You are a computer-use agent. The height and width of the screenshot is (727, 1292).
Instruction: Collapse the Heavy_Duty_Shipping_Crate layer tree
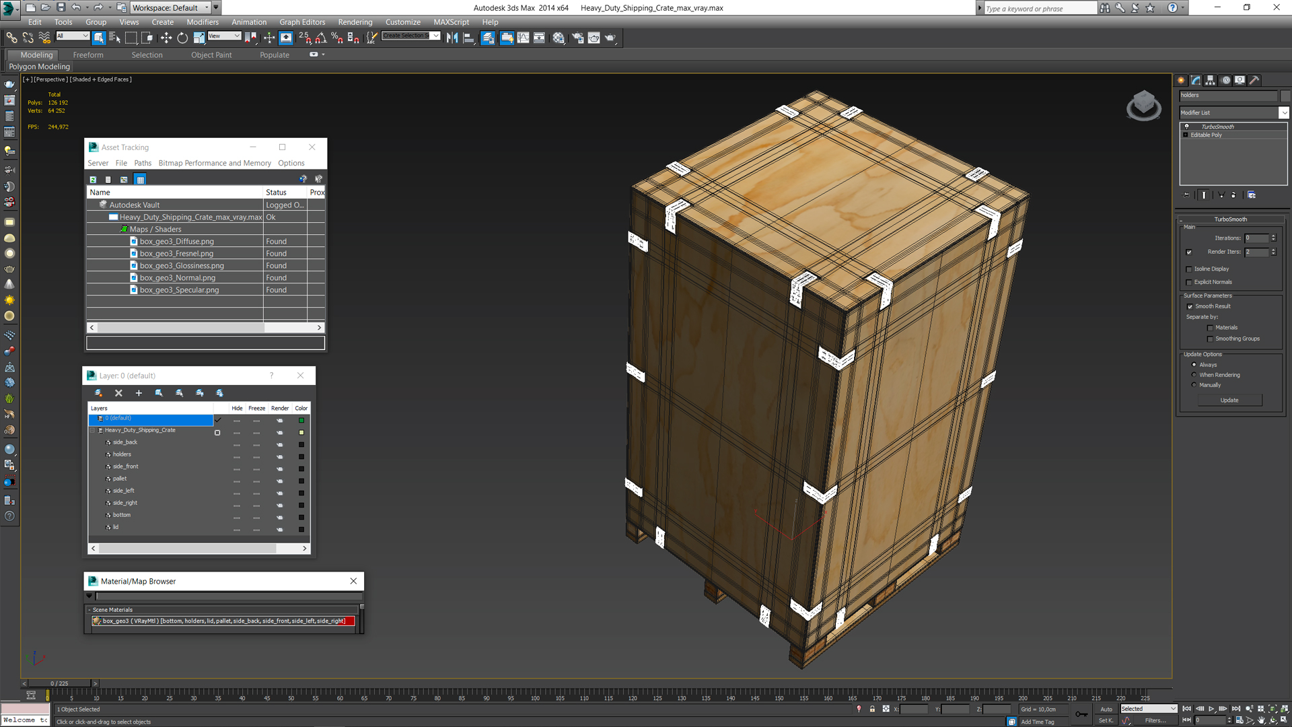point(93,431)
